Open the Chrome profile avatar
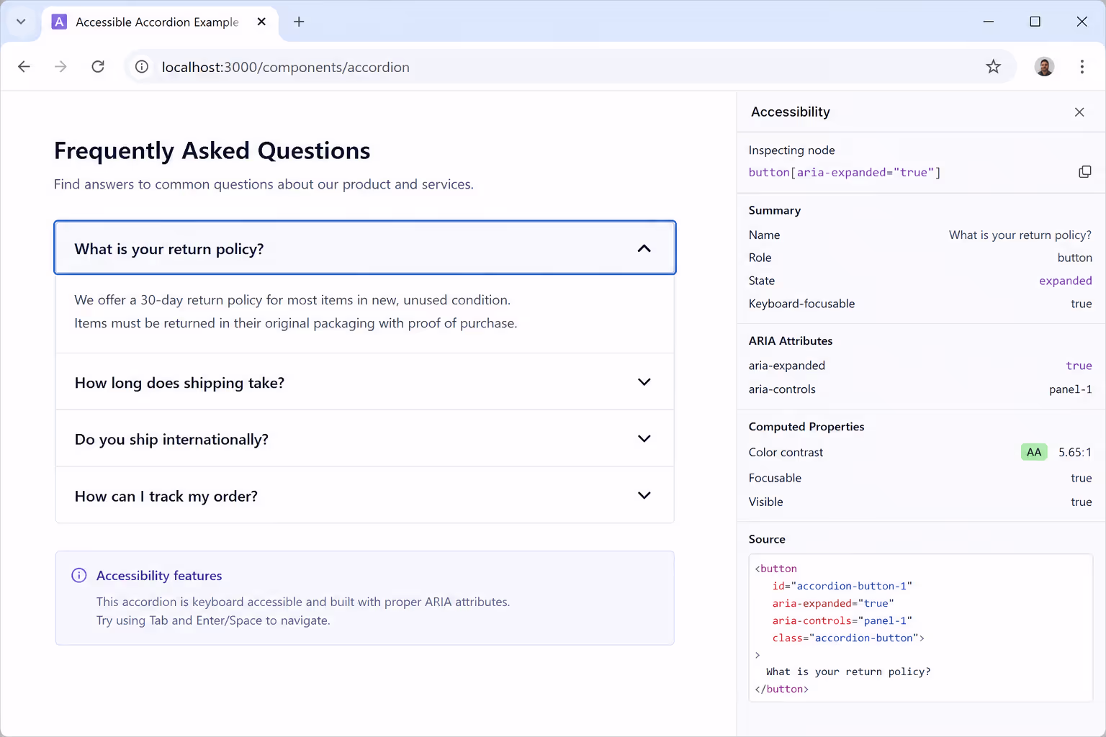The width and height of the screenshot is (1106, 737). pyautogui.click(x=1044, y=67)
